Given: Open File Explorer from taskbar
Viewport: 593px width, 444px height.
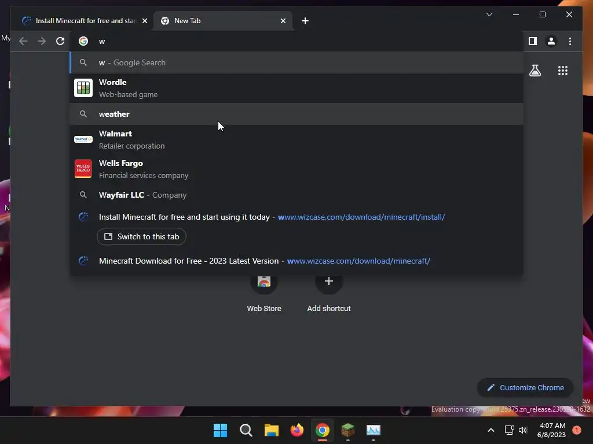Looking at the screenshot, I should (x=271, y=430).
